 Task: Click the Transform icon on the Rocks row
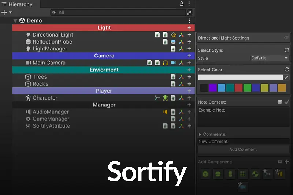click(181, 84)
